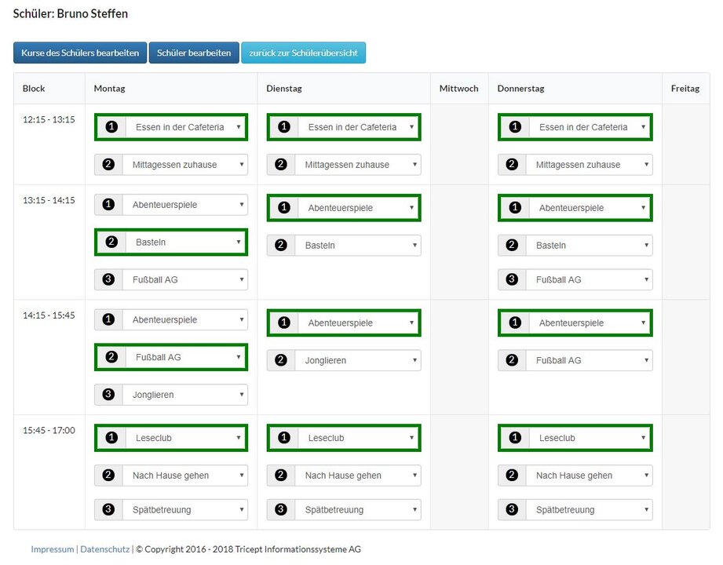Click priority 1 badge beside Tuesday's Leseclub
The height and width of the screenshot is (565, 723).
(x=284, y=438)
